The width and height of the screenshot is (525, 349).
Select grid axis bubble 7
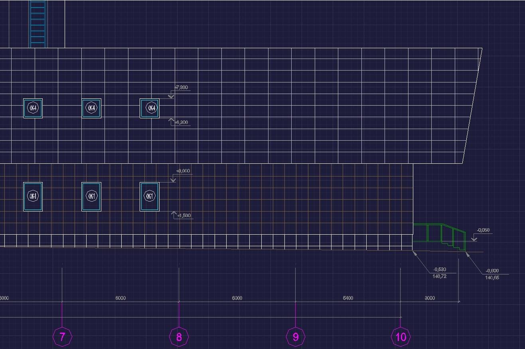click(x=62, y=337)
